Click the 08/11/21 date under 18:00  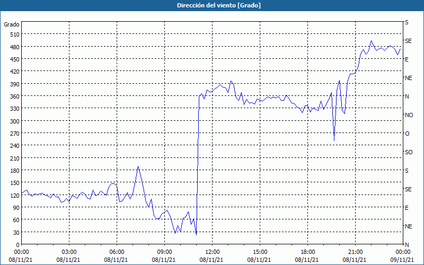[307, 260]
